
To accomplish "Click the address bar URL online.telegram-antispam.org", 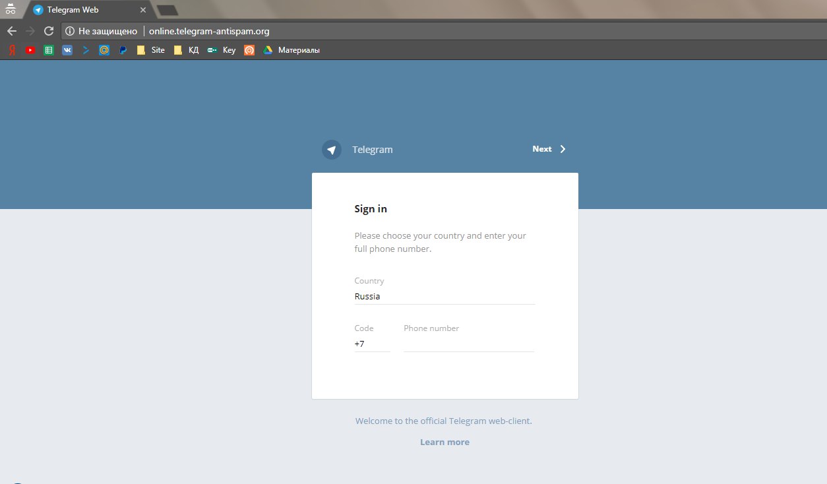I will (x=209, y=31).
